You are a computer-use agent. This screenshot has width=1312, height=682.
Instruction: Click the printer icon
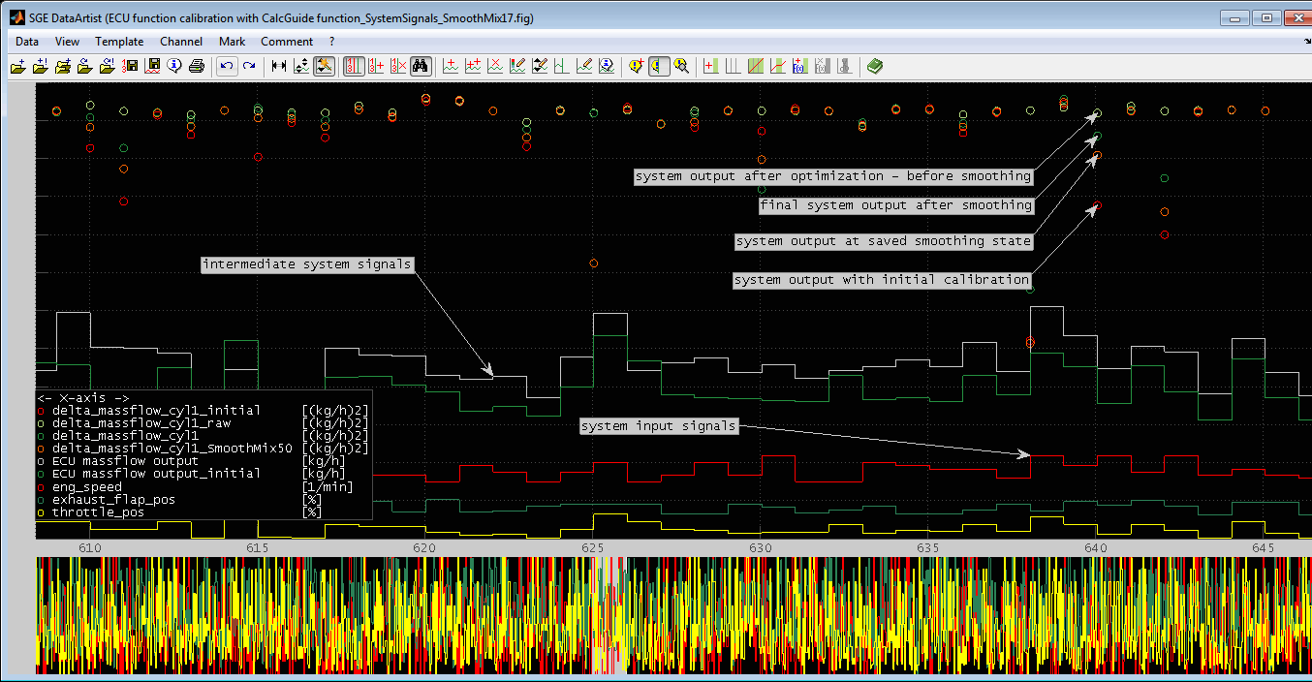(197, 66)
